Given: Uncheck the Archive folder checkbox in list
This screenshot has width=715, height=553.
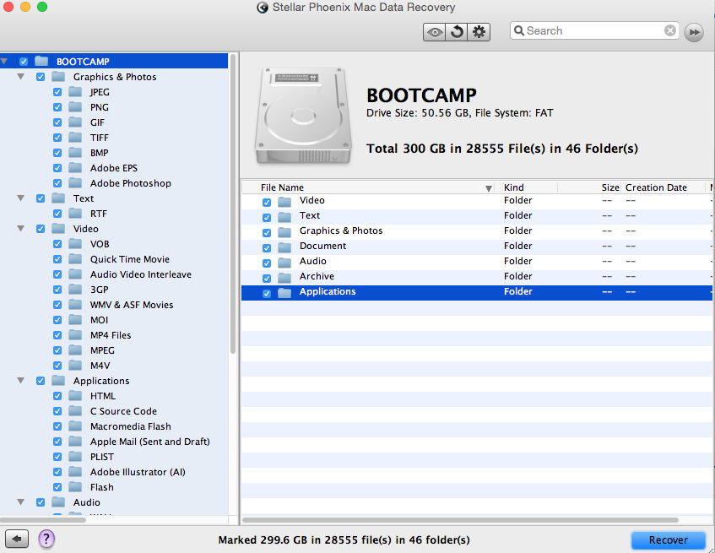Looking at the screenshot, I should (x=267, y=277).
